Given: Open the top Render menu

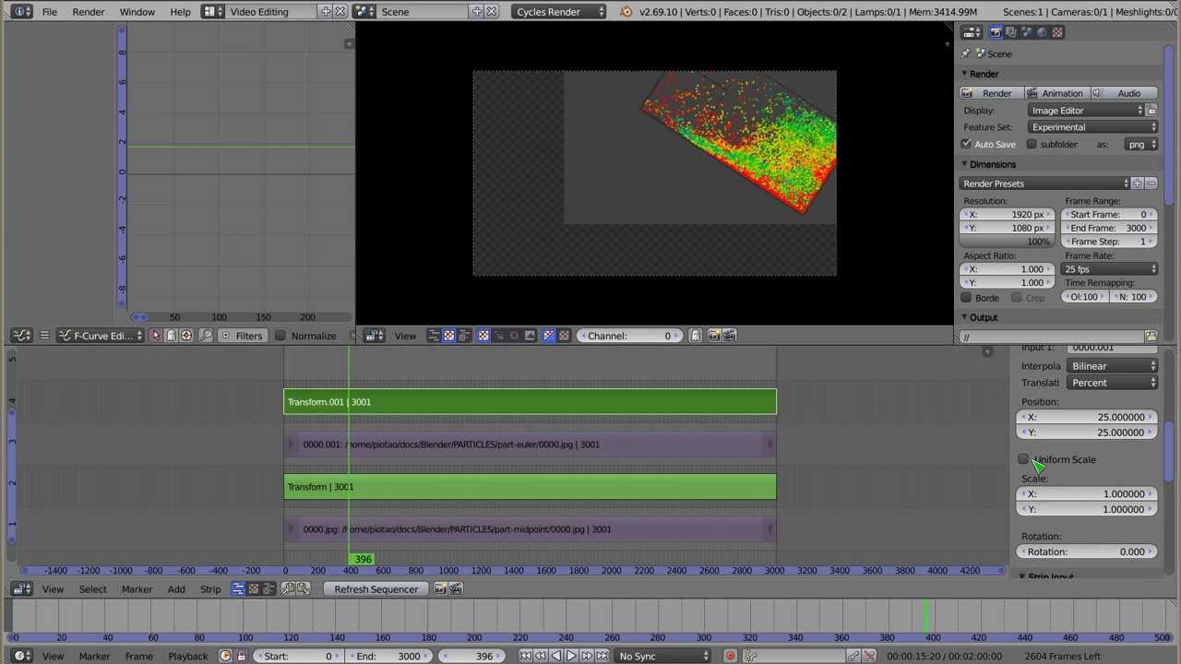Looking at the screenshot, I should pyautogui.click(x=89, y=11).
